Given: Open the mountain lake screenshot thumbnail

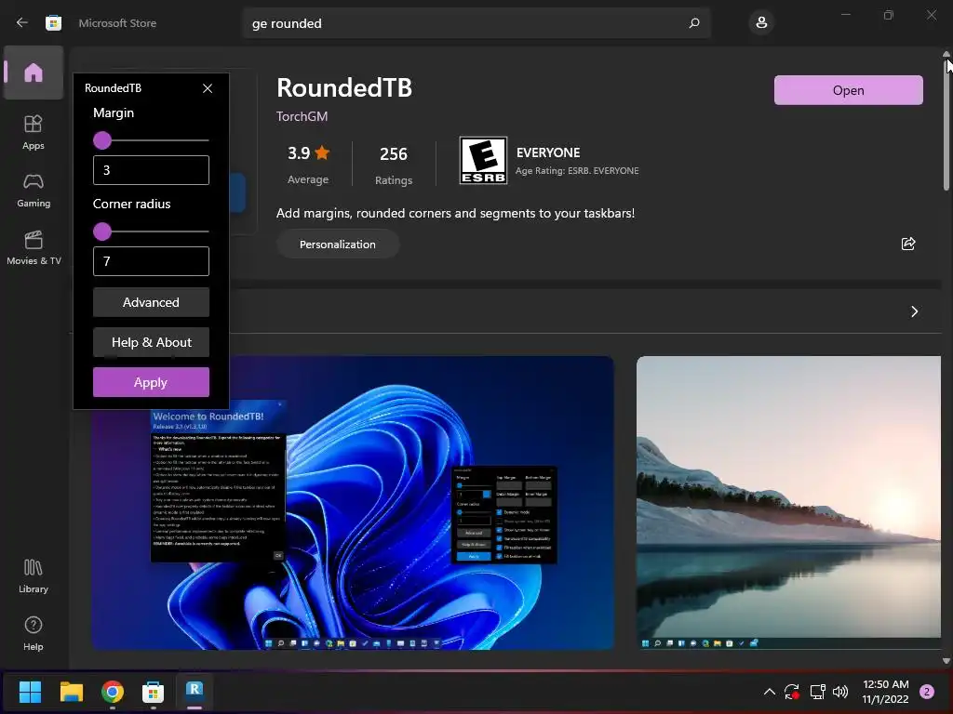Looking at the screenshot, I should coord(788,503).
